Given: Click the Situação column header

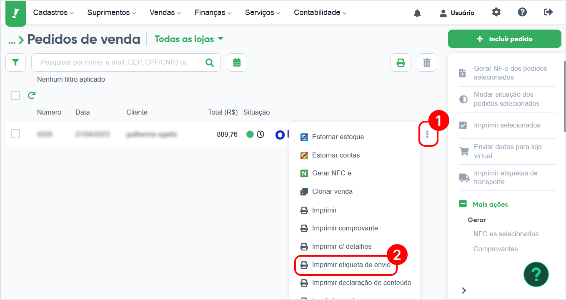Looking at the screenshot, I should coord(257,112).
